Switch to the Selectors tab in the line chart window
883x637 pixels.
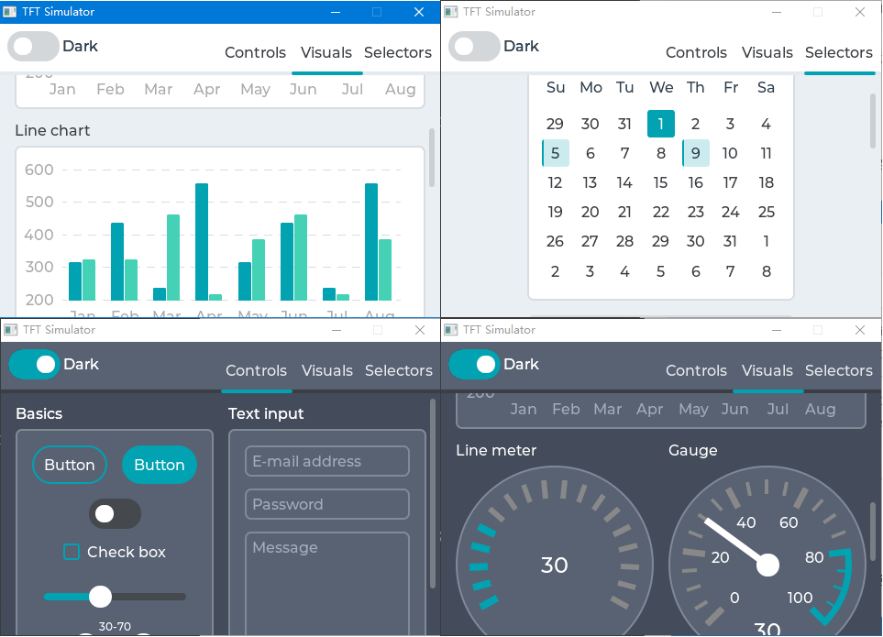(397, 53)
